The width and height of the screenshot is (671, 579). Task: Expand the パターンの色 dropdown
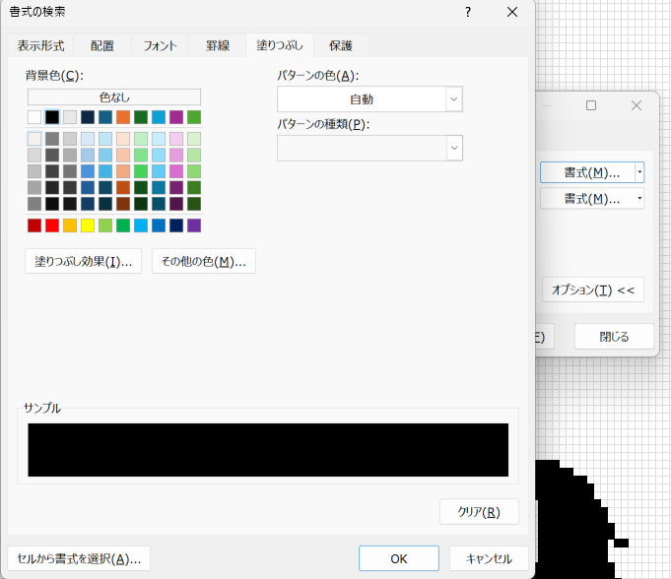453,99
